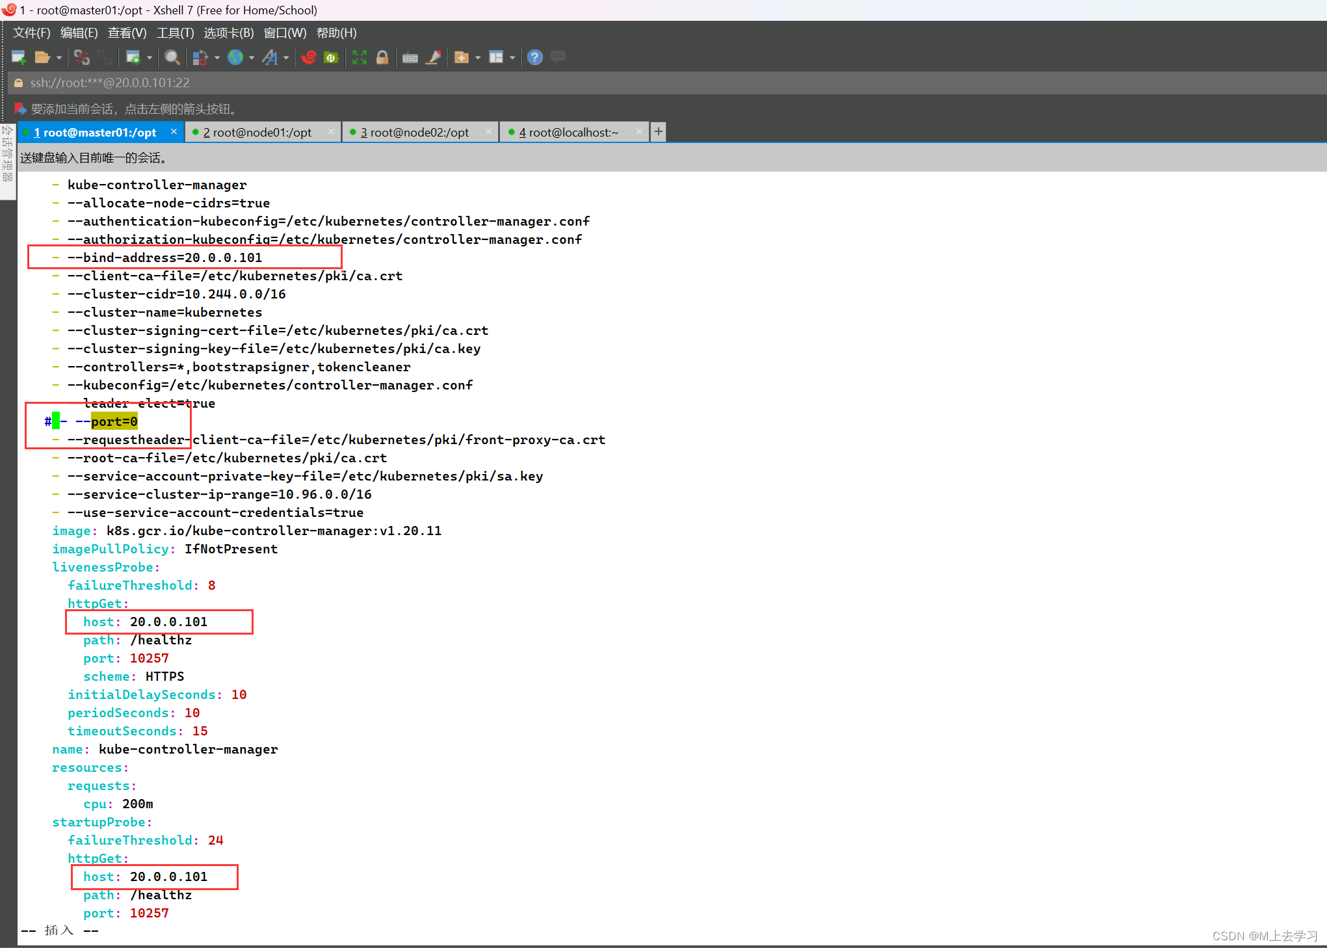Expand the globe encoding dropdown arrow
This screenshot has width=1327, height=948.
[252, 58]
